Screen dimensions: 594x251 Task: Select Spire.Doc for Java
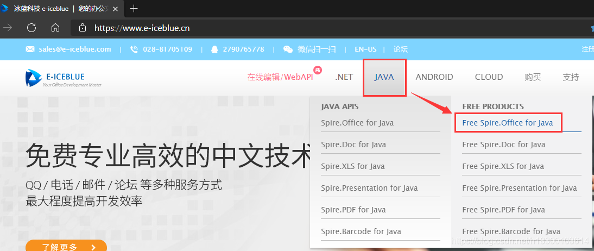tap(353, 145)
